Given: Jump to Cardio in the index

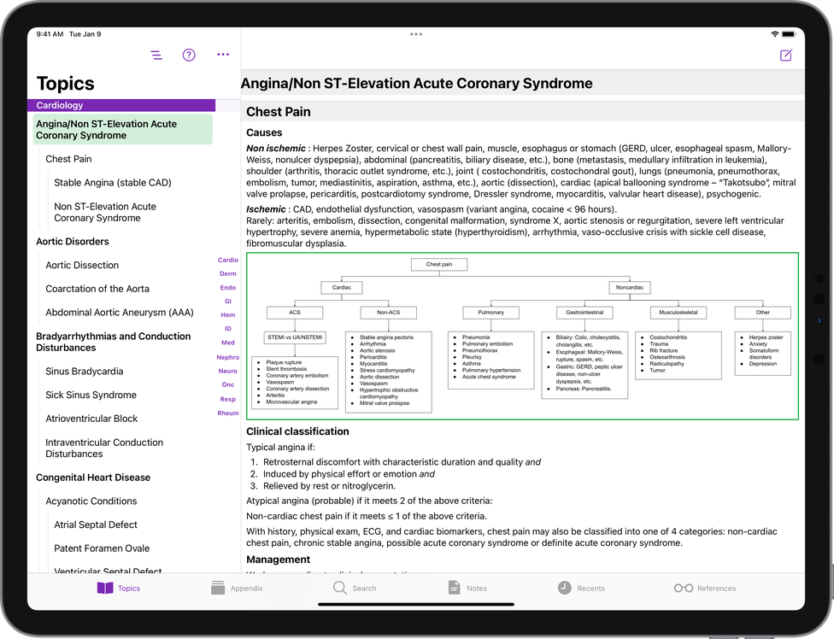Looking at the screenshot, I should (227, 260).
